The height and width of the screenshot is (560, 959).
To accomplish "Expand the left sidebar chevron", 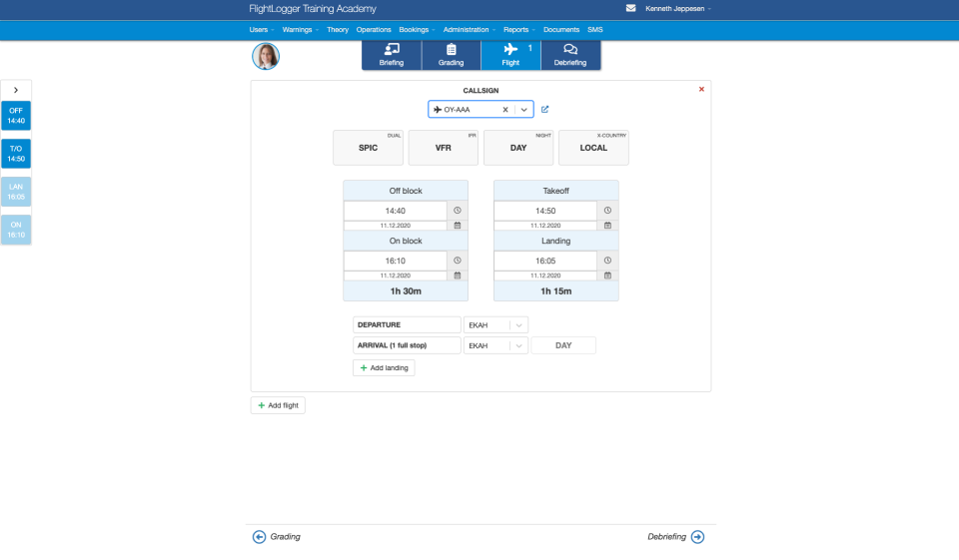I will 16,90.
